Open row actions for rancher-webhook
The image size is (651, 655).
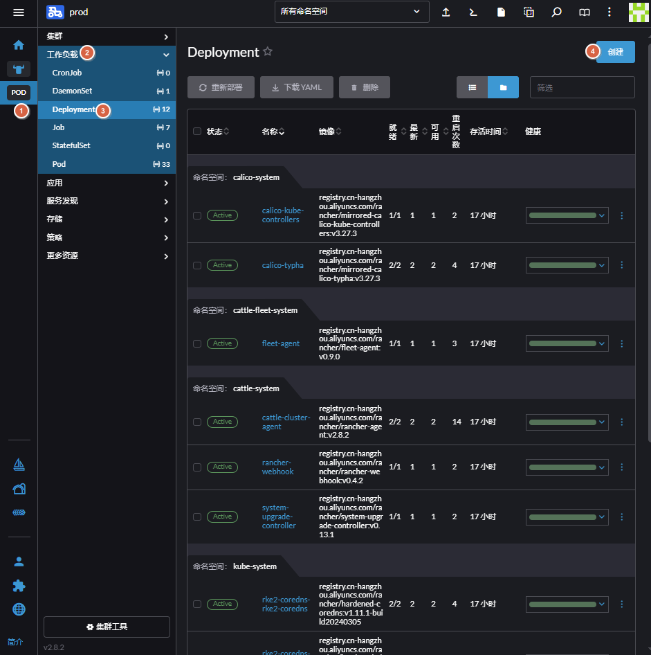coord(622,467)
